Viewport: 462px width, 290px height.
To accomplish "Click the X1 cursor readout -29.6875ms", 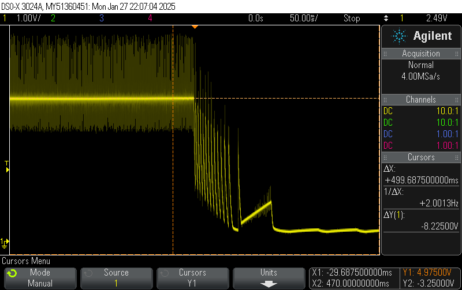I will [352, 272].
